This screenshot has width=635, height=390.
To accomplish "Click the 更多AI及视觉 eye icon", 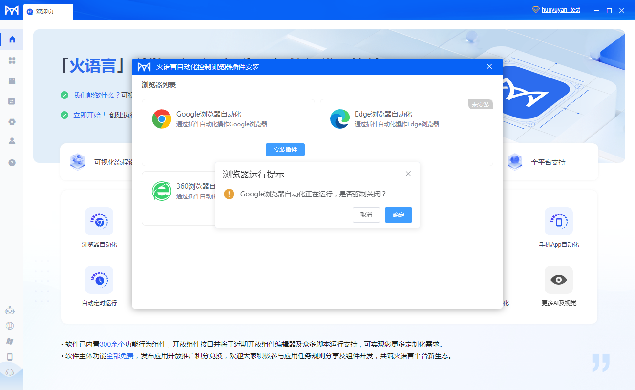I will click(559, 280).
